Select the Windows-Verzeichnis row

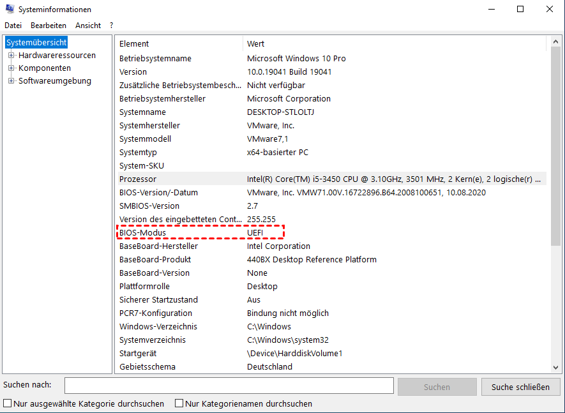click(332, 327)
